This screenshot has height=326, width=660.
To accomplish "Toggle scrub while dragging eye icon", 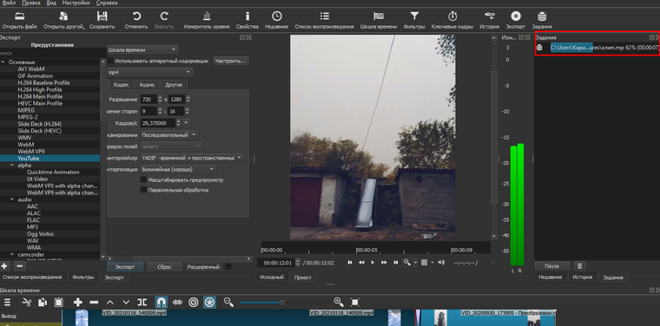I will (x=178, y=302).
